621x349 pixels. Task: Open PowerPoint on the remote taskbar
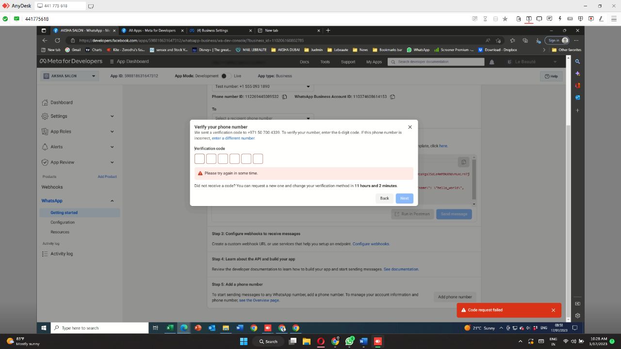tap(198, 328)
